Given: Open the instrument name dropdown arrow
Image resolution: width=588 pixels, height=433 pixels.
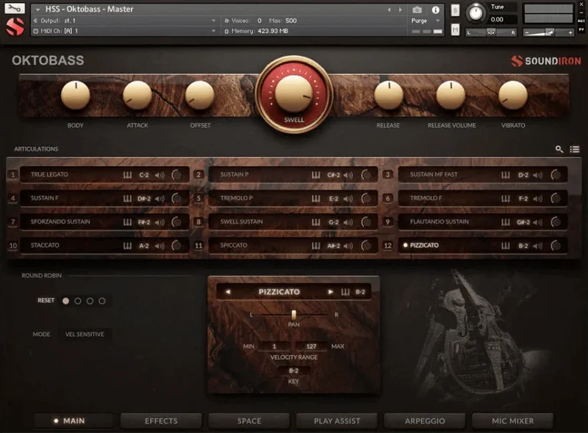Looking at the screenshot, I should click(38, 10).
